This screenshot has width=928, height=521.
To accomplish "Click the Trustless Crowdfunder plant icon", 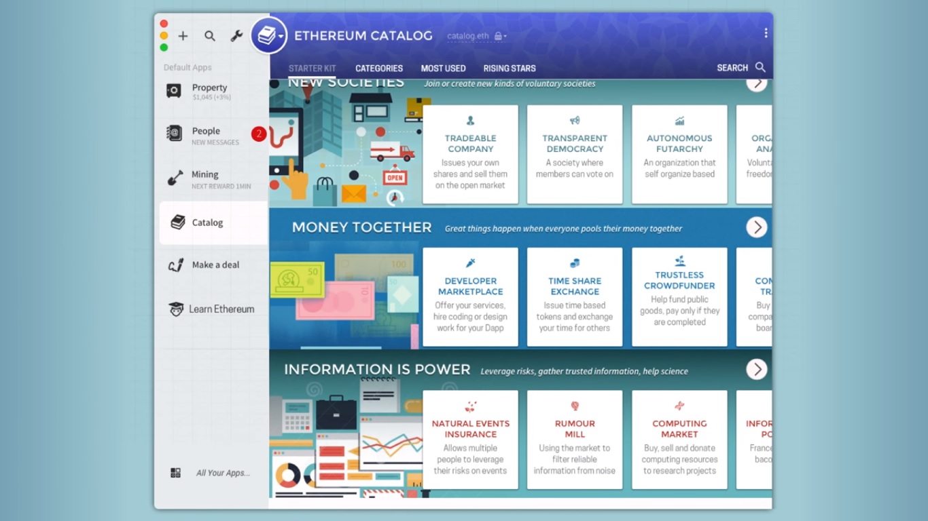I will tap(679, 260).
